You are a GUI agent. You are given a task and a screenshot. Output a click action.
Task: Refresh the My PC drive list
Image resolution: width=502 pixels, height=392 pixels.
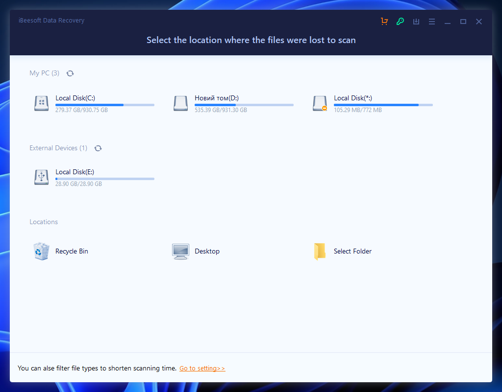pyautogui.click(x=70, y=73)
